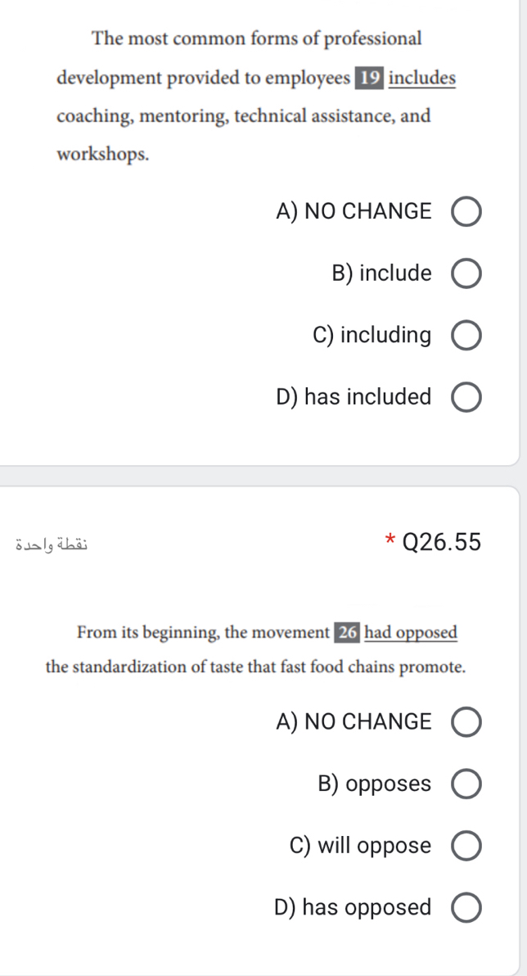Pick the radio circle beside 'D) has included'
The height and width of the screenshot is (976, 527).
[x=466, y=398]
